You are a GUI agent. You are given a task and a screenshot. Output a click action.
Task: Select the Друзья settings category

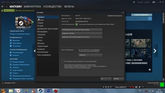pyautogui.click(x=48, y=20)
